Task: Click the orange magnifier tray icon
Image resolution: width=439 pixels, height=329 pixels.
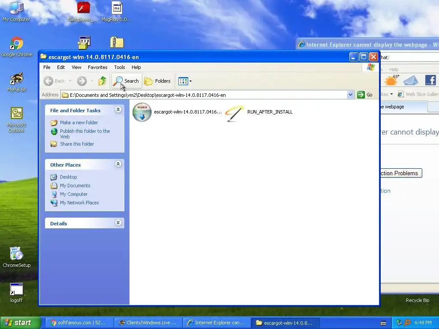Action: coord(408,323)
